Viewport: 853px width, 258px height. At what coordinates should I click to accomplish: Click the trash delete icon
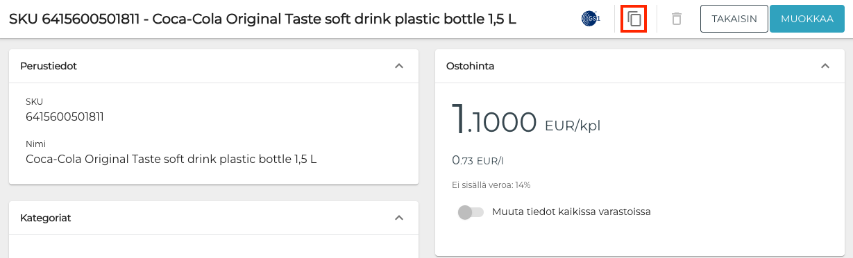pos(677,19)
